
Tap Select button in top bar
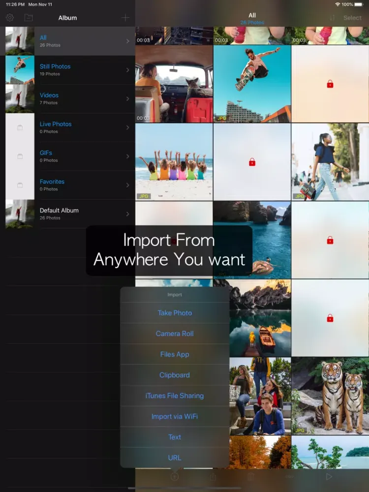coord(352,18)
